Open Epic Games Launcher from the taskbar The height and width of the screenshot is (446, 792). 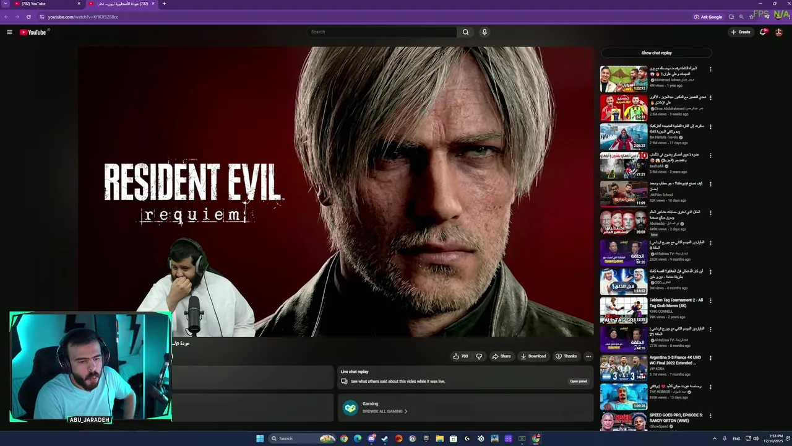pos(426,439)
